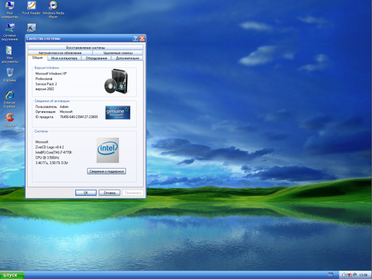Click the 13:06 taskbar clock

coord(363,275)
